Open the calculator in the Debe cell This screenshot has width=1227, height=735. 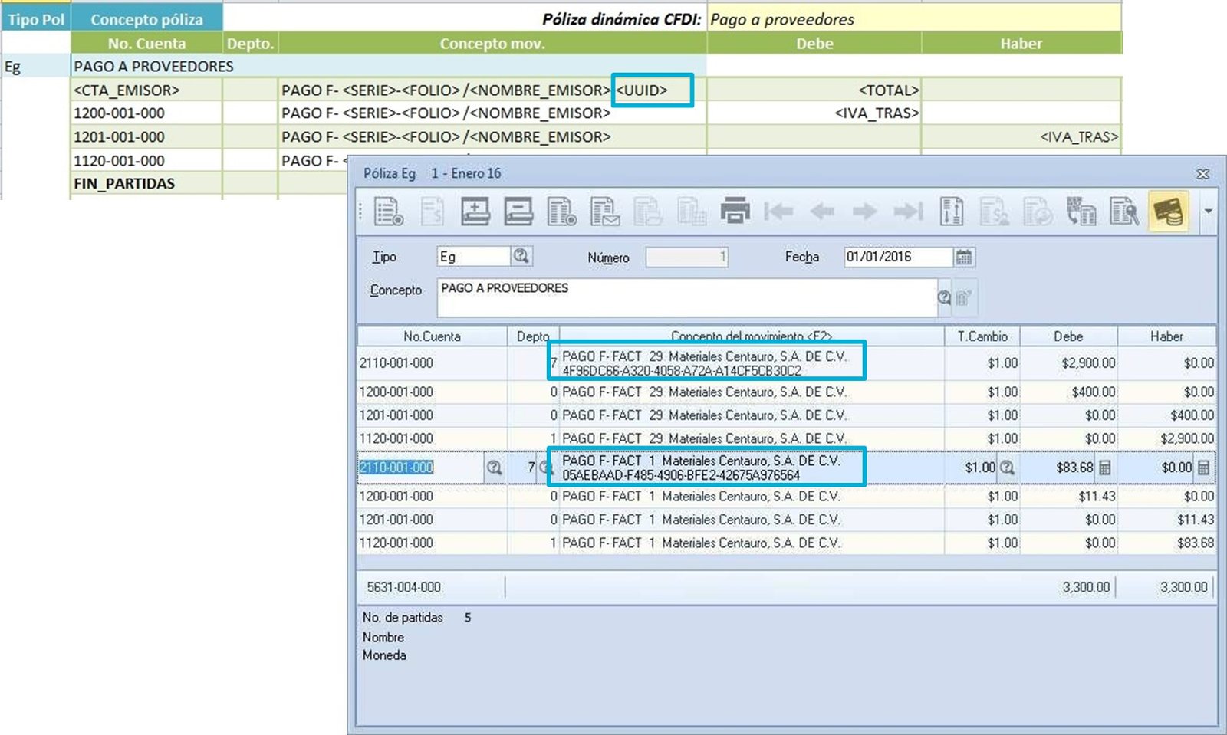tap(1105, 468)
